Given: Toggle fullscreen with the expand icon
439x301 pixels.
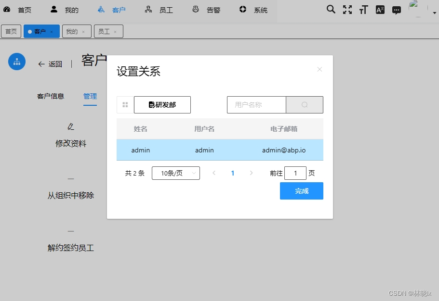Looking at the screenshot, I should pyautogui.click(x=347, y=9).
